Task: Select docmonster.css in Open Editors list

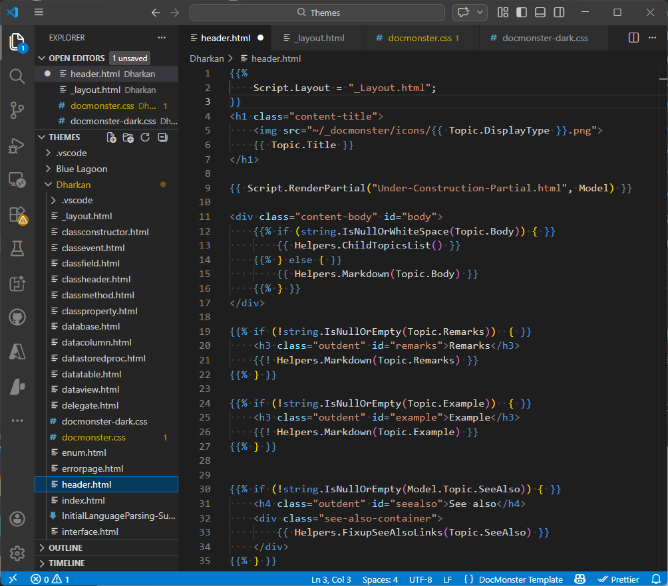Action: point(106,106)
